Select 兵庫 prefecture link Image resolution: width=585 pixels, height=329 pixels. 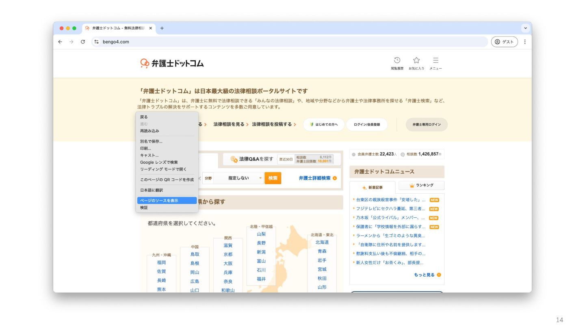coord(228,273)
